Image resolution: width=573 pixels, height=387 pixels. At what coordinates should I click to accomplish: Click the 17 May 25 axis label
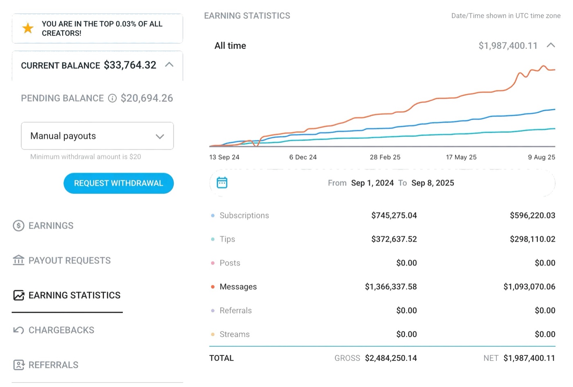coord(461,157)
